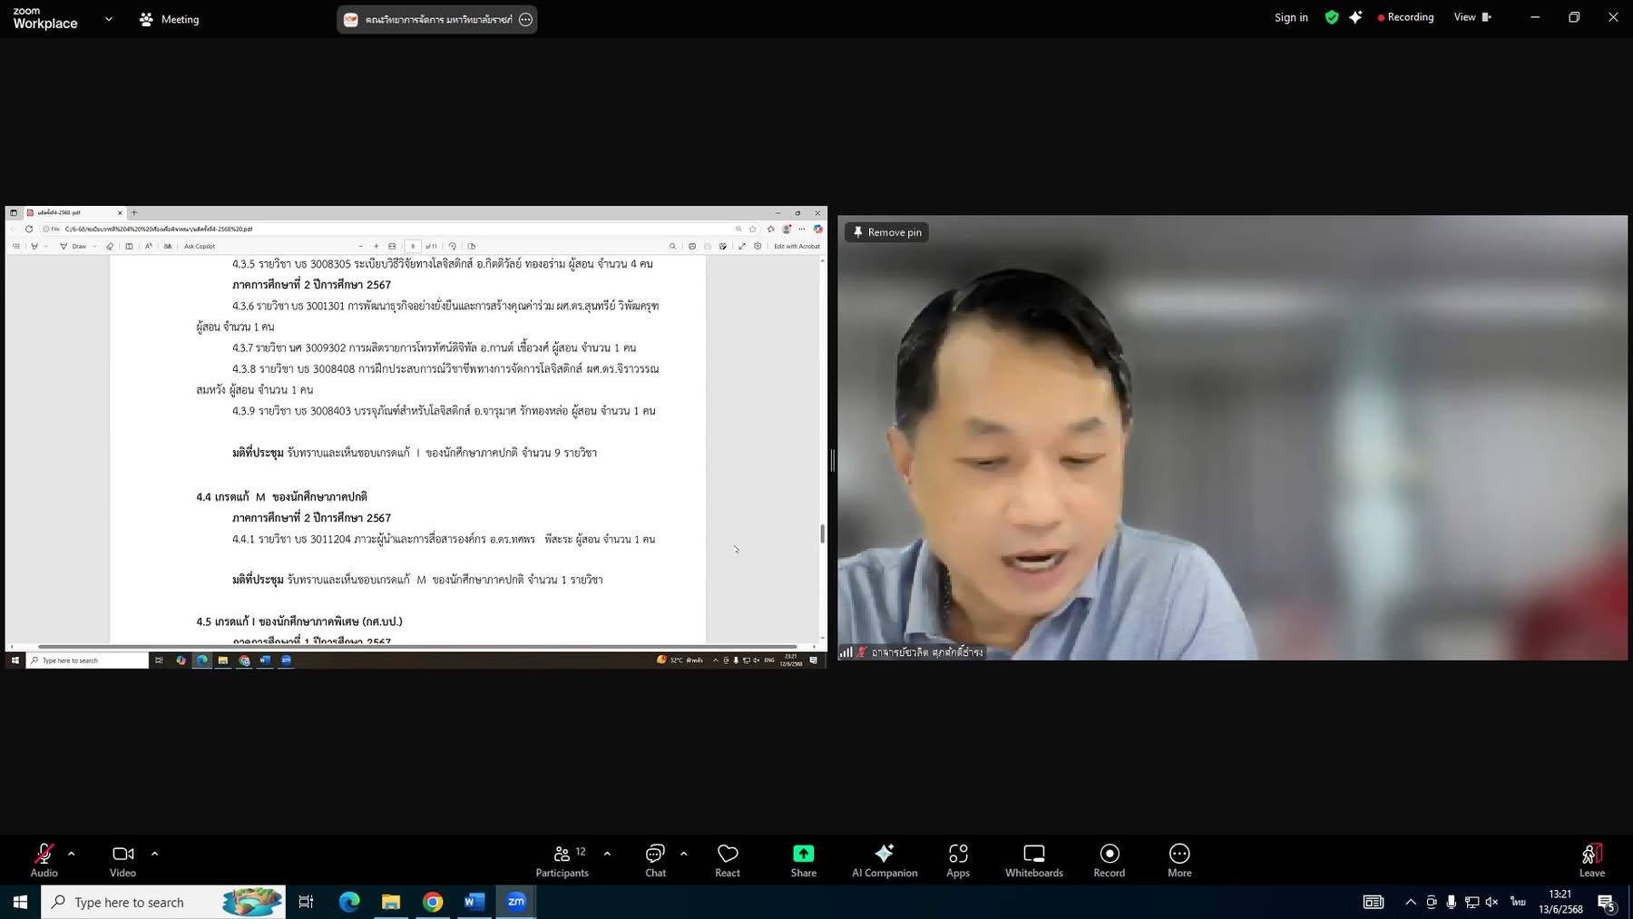Click the More options icon
Image resolution: width=1633 pixels, height=919 pixels.
click(1179, 860)
